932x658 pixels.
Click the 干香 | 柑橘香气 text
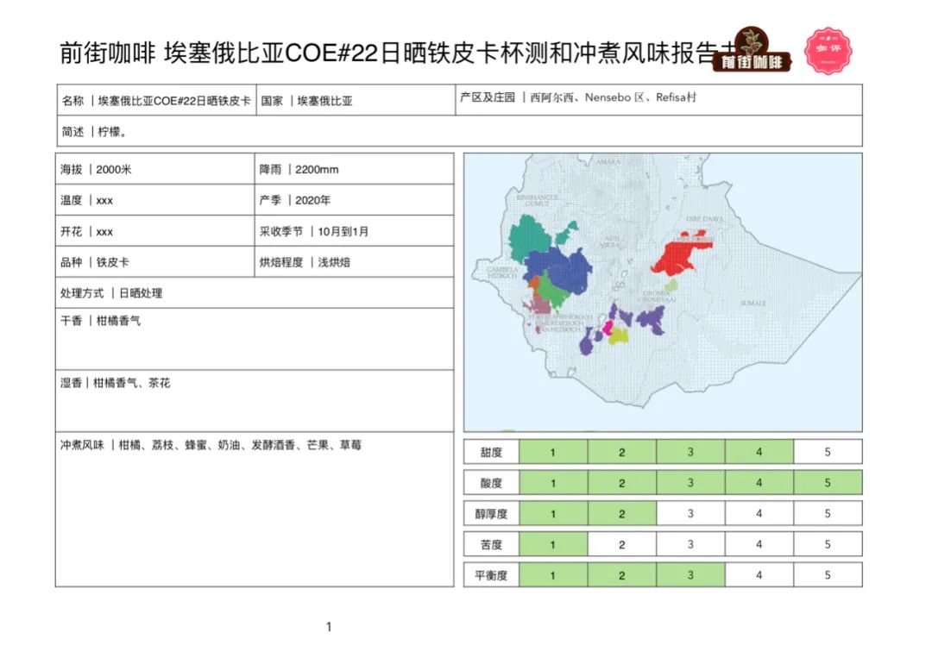100,321
